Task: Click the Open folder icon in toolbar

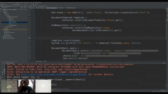Action: (x=1, y=4)
